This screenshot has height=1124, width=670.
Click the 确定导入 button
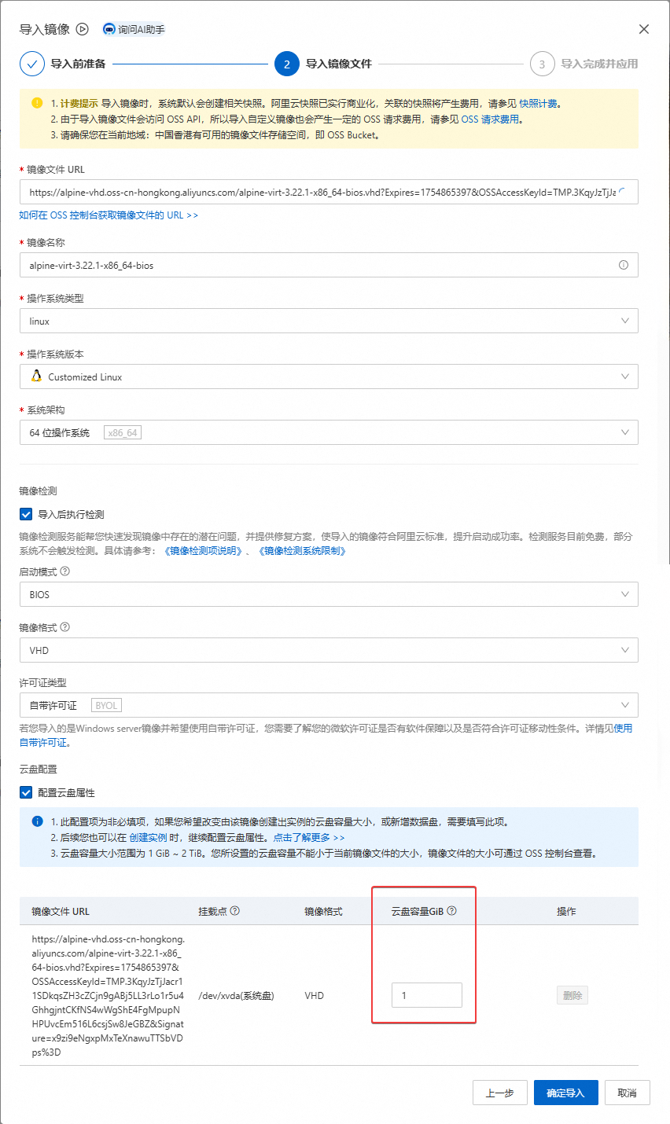coord(566,1093)
